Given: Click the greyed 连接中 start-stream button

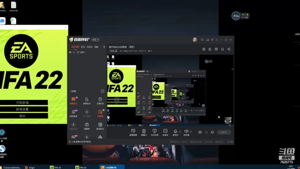Looking at the screenshot, I should pos(224,132).
